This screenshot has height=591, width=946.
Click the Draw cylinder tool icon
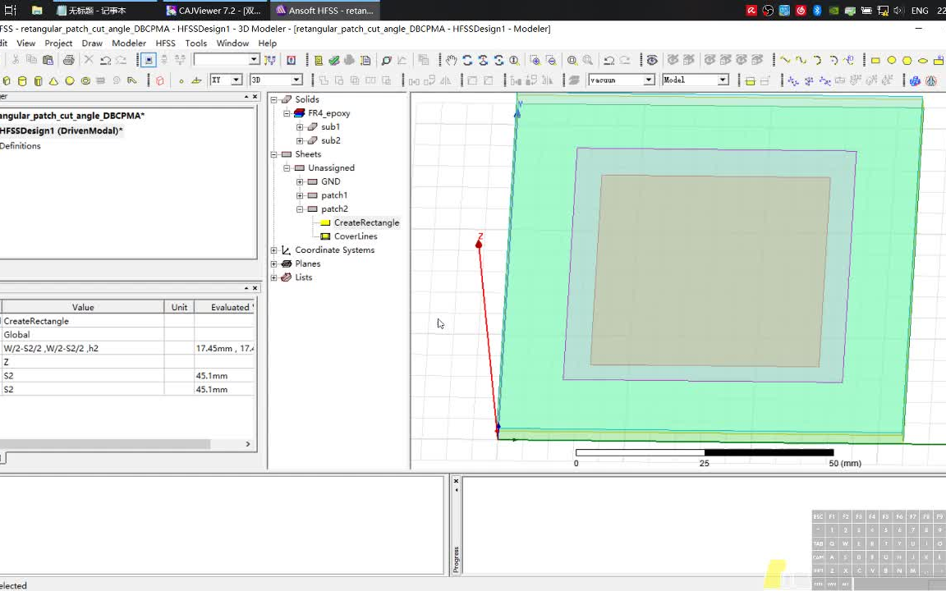tap(22, 80)
